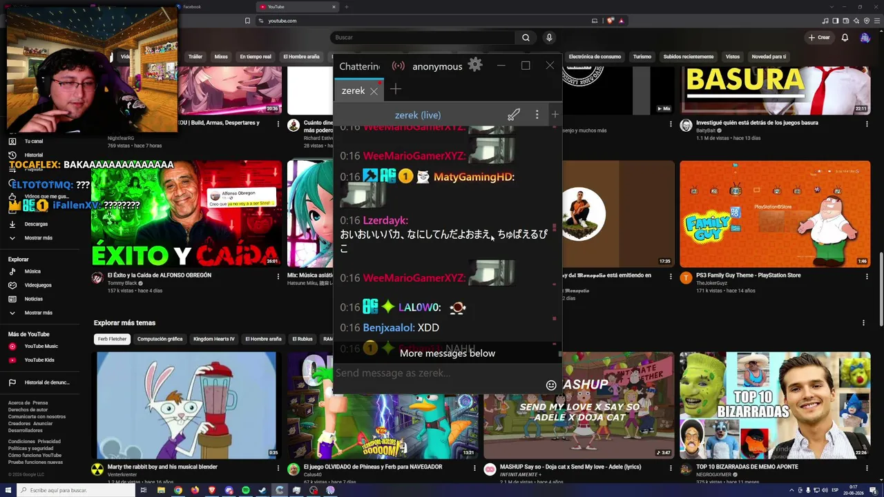
Task: Click username LAL0W0 in chat
Action: click(x=419, y=307)
